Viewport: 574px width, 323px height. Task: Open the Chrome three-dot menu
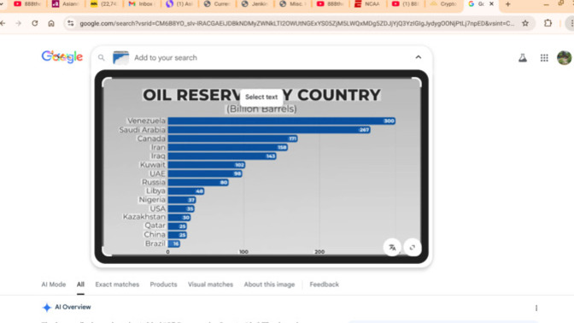click(x=571, y=23)
